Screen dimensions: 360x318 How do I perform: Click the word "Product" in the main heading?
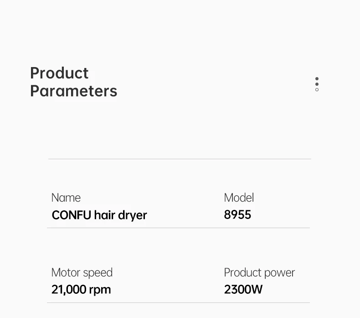[x=59, y=73]
